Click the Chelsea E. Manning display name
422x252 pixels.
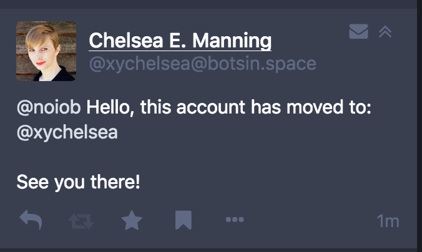point(180,41)
